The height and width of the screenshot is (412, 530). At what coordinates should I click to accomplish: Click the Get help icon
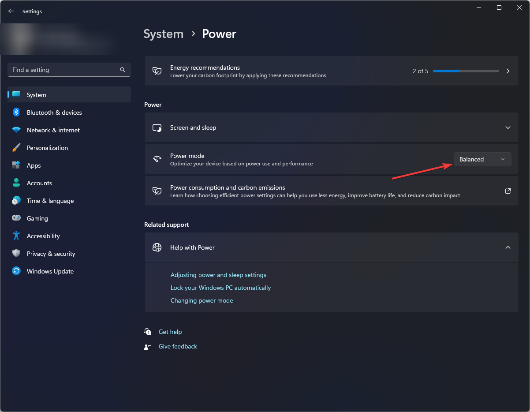[148, 332]
